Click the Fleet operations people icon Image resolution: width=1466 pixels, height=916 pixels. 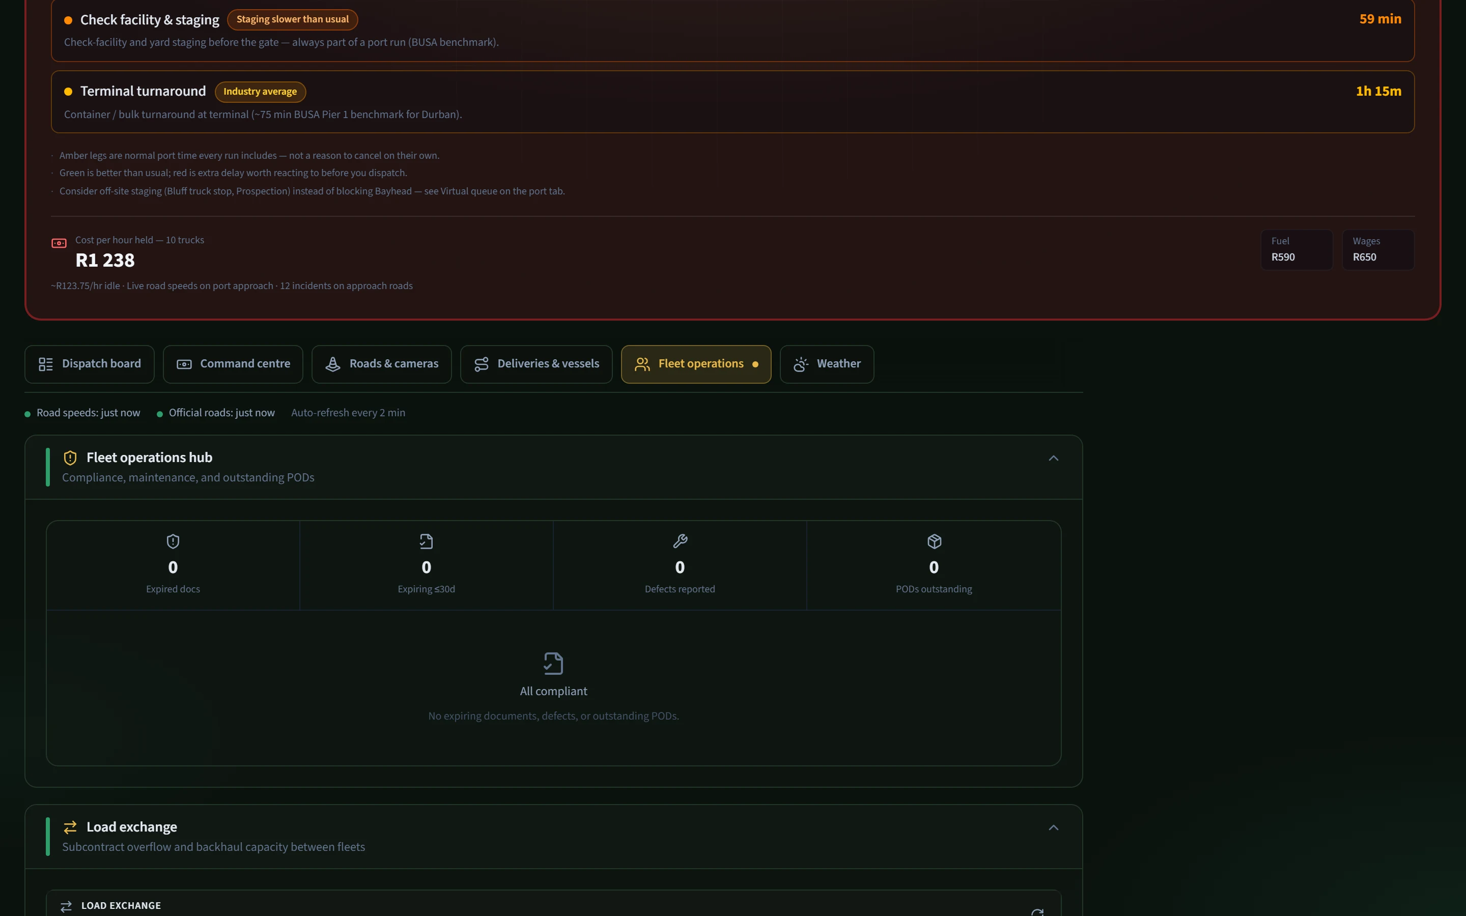[642, 364]
